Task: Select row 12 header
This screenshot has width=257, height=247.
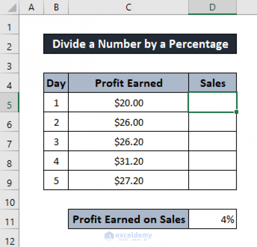Action: [9, 238]
